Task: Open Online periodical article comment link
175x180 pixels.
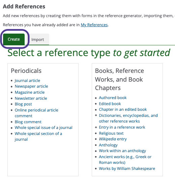Action: [36, 113]
